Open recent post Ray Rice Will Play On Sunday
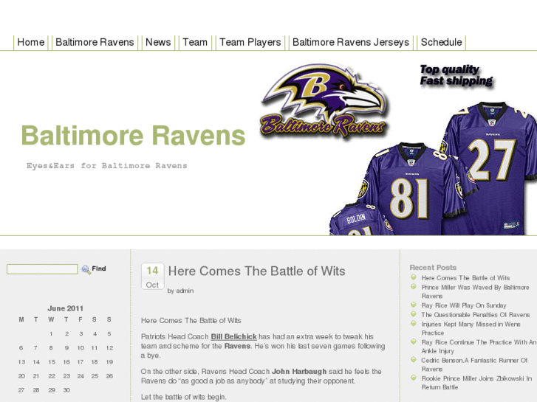 (464, 305)
